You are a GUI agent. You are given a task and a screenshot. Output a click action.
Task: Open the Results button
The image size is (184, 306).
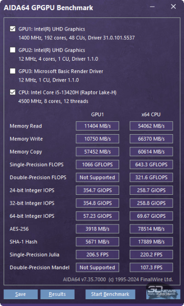tap(57, 294)
